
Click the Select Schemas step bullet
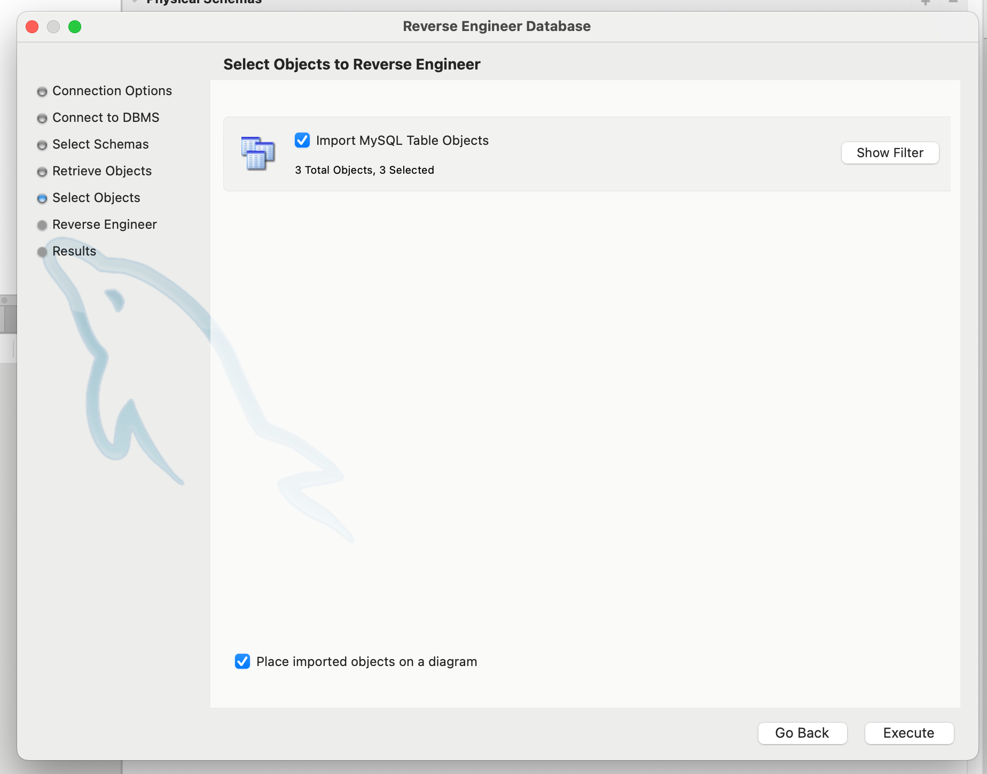[x=42, y=145]
